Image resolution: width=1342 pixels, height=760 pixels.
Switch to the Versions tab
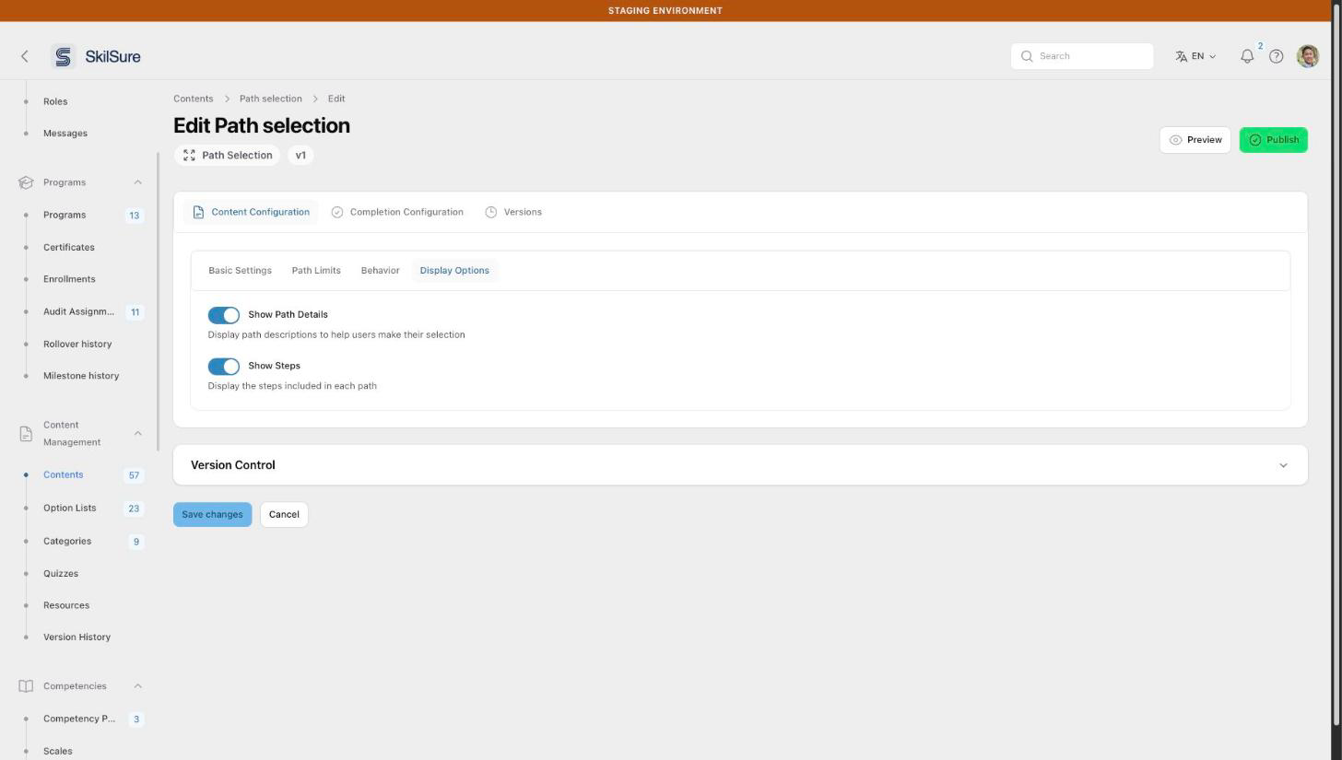(x=513, y=212)
